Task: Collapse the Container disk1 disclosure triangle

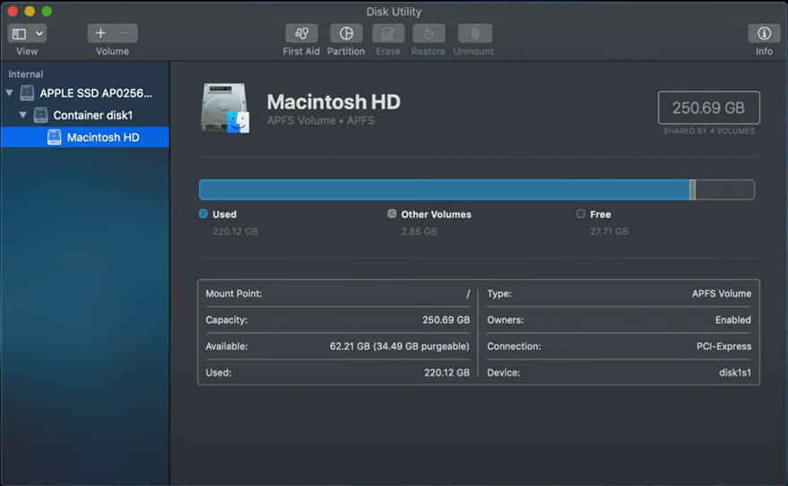Action: click(x=22, y=115)
